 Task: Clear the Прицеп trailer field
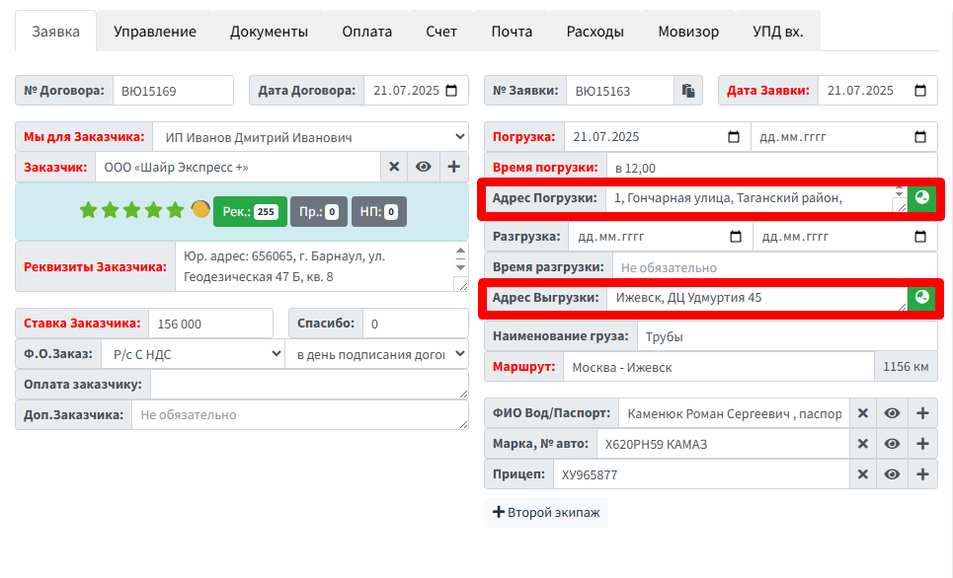862,474
